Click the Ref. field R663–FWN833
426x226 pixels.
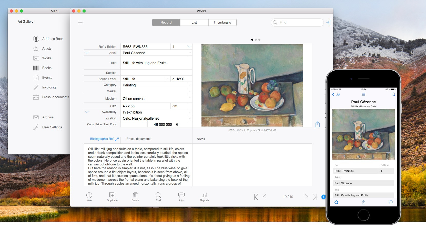146,47
